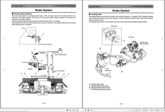Click the upper right edge page-turn arrow
This screenshot has height=112, width=165.
click(162, 39)
